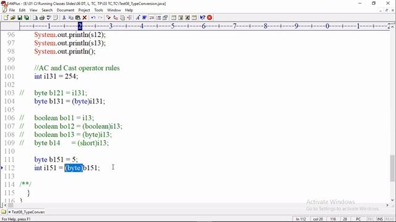
Task: Click the Find icon in toolbar
Action: [x=109, y=18]
